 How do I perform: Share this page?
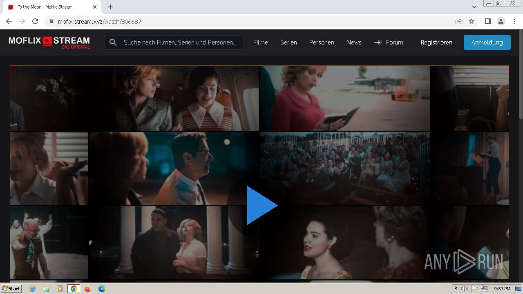458,21
